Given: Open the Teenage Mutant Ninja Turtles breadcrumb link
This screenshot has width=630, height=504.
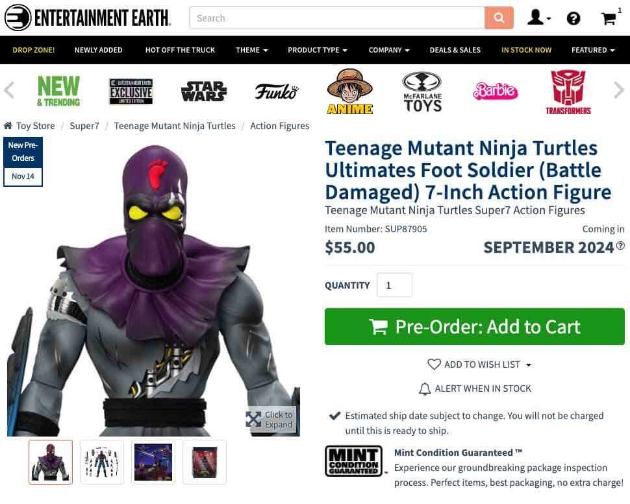Looking at the screenshot, I should pyautogui.click(x=175, y=125).
